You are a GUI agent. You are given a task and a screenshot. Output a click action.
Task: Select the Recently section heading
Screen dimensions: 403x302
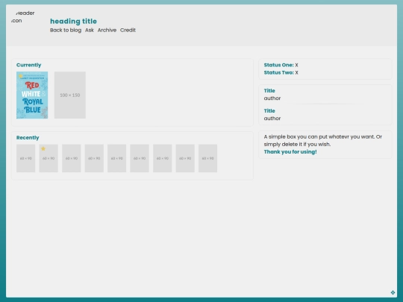[x=28, y=138]
